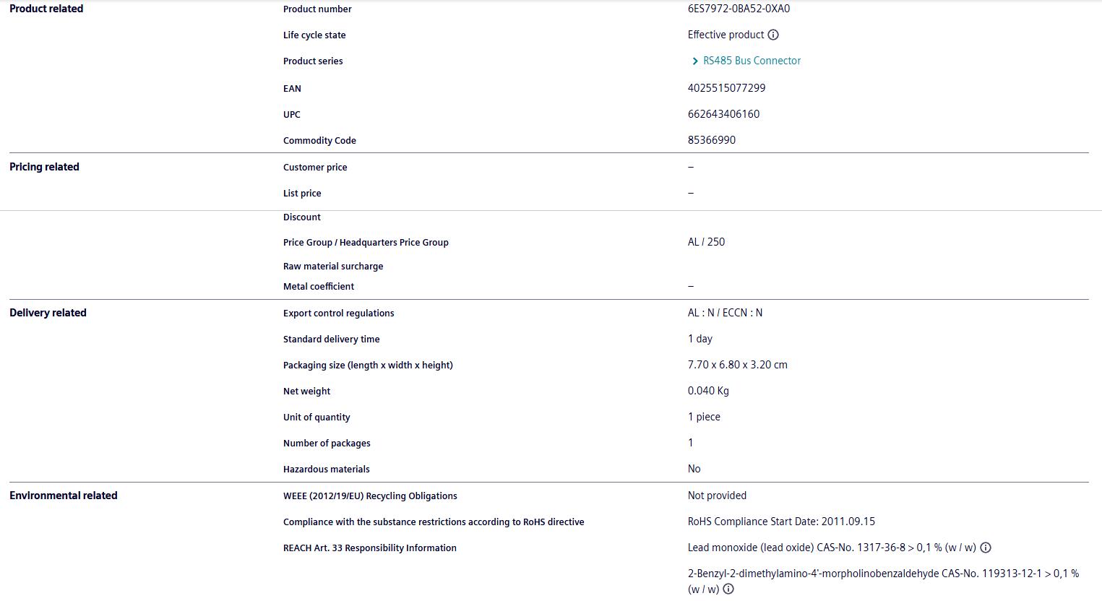
Task: Click info icon beside Effective product
Action: pos(773,35)
